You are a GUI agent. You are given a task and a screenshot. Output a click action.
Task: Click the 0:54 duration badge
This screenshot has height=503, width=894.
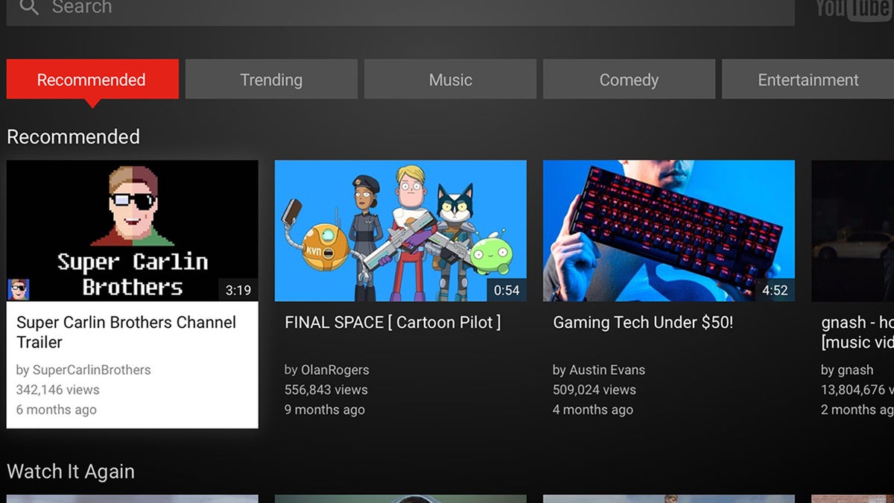pyautogui.click(x=507, y=291)
